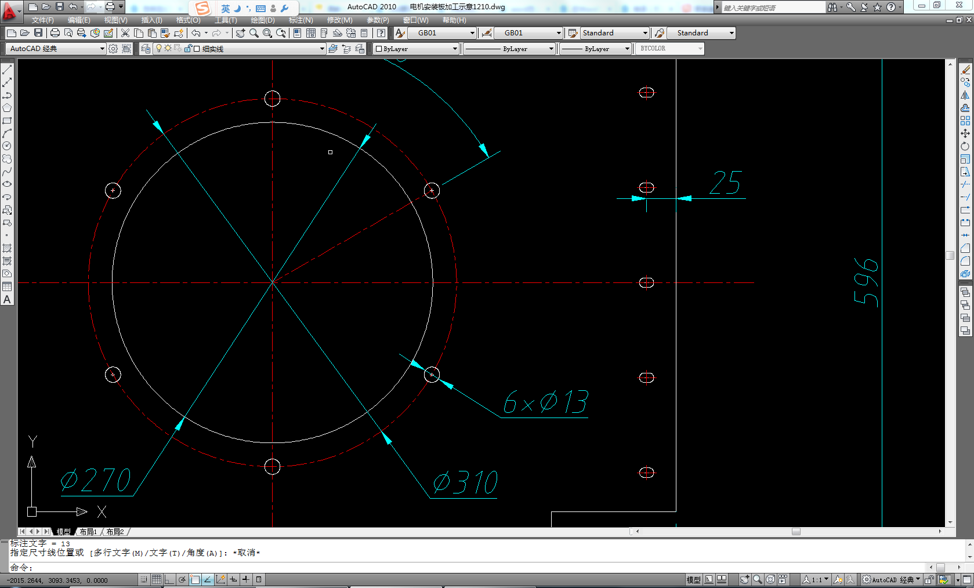This screenshot has height=588, width=974.
Task: Toggle Lineweight display in status bar
Action: 246,579
